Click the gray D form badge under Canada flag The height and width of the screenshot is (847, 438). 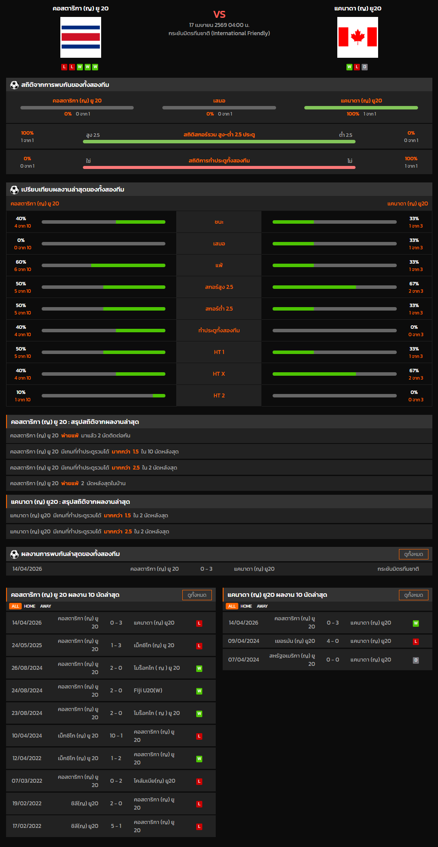click(x=365, y=67)
